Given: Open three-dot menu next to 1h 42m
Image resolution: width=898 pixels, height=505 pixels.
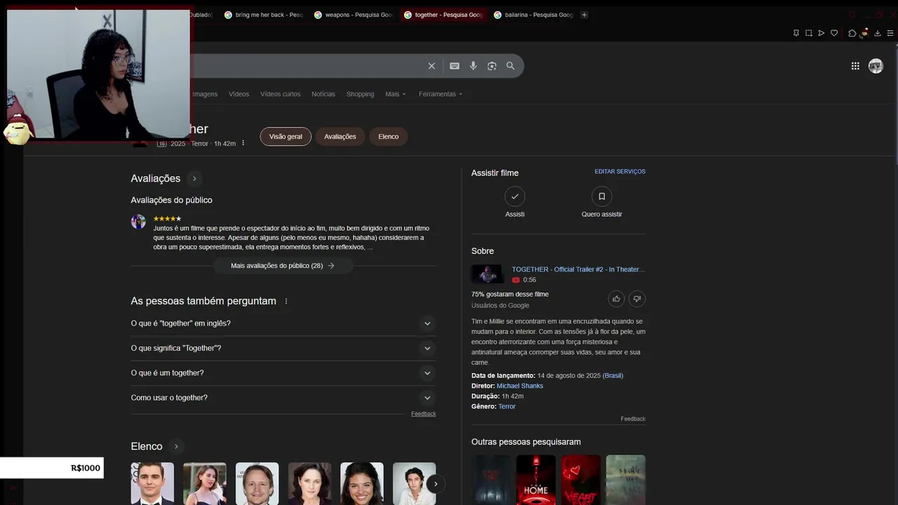Looking at the screenshot, I should [x=243, y=143].
